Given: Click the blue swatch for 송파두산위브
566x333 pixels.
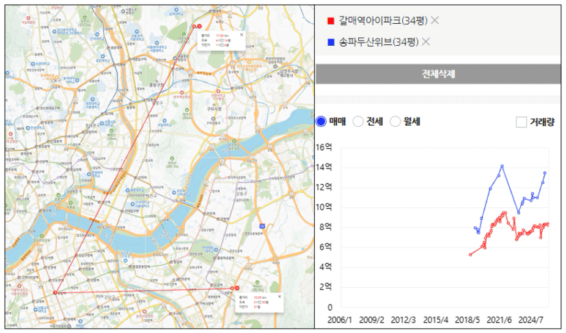Looking at the screenshot, I should click(331, 42).
